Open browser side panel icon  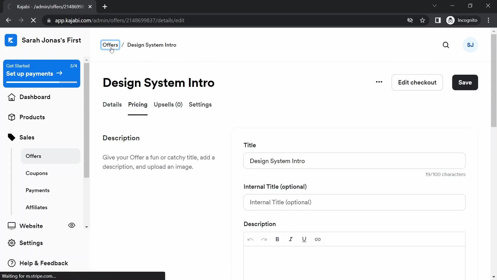coord(438,20)
